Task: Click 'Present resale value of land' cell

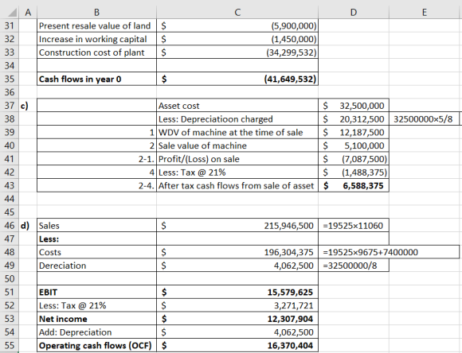Action: coord(96,26)
